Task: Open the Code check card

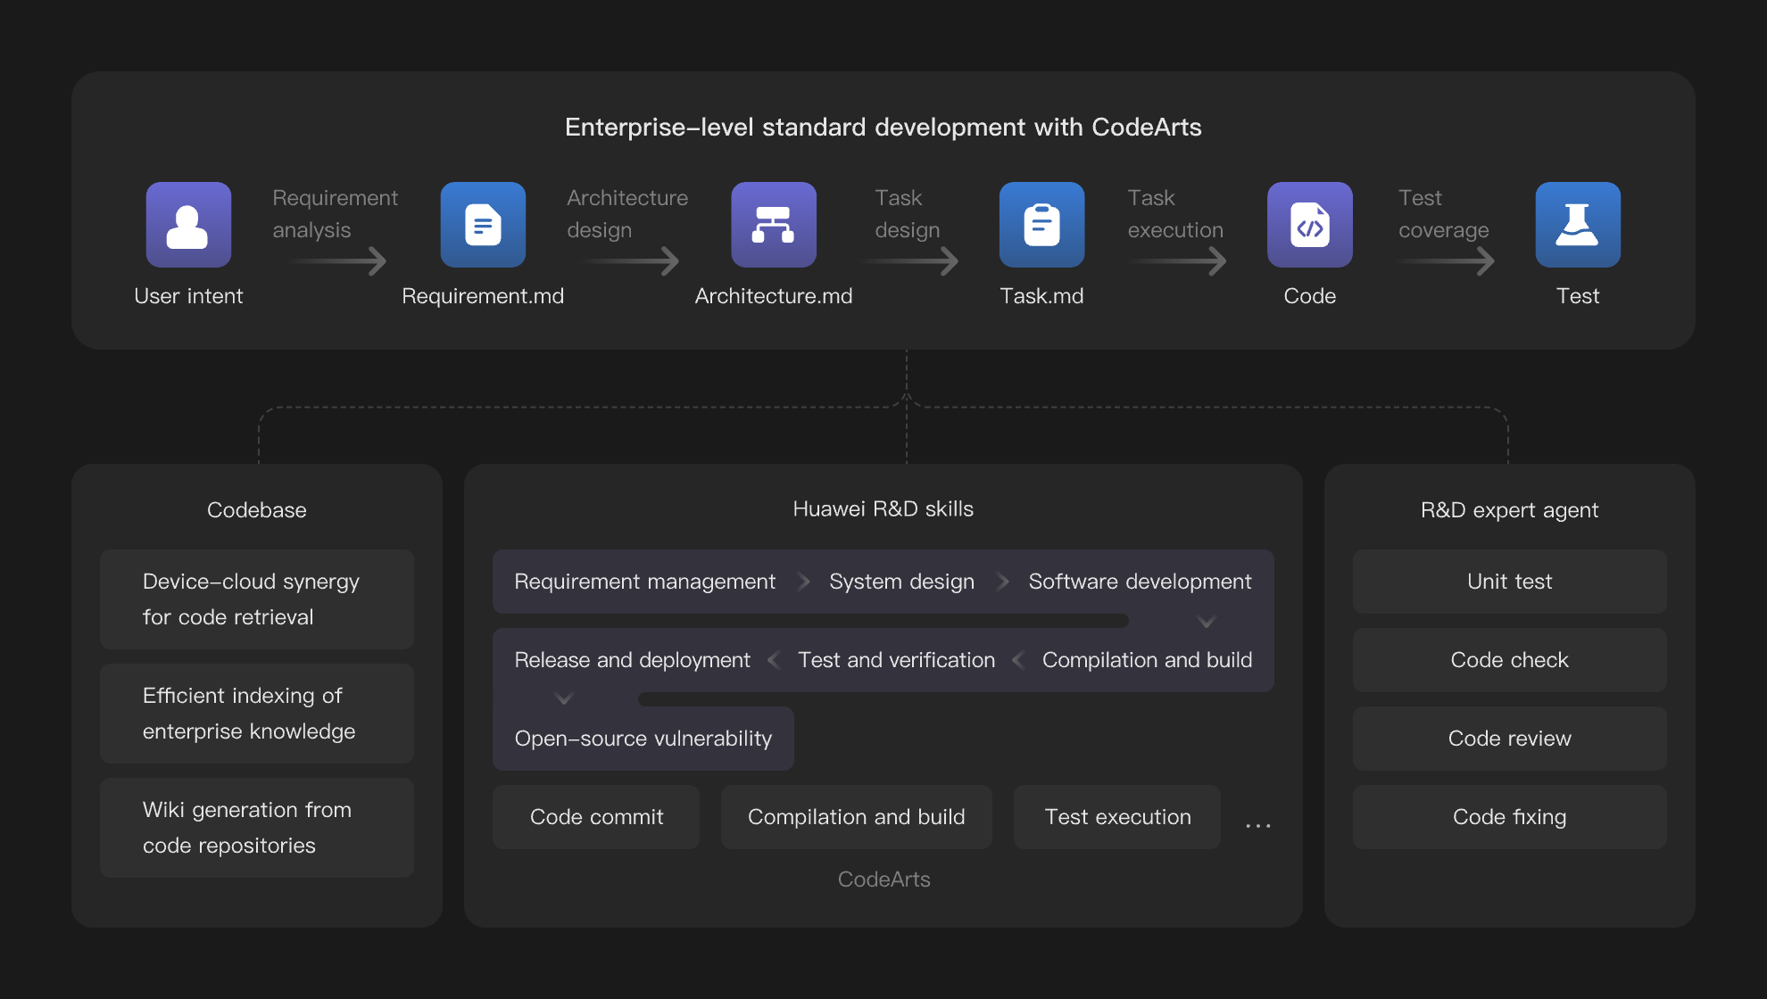Action: coord(1510,660)
